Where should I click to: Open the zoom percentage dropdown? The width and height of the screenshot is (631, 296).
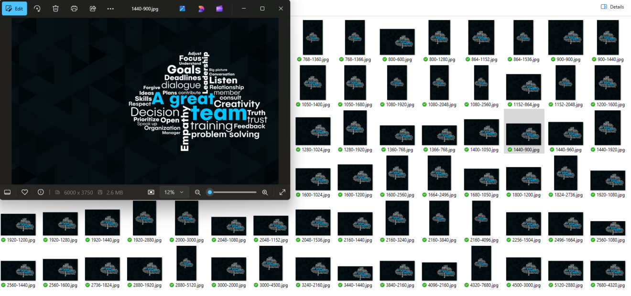[174, 192]
